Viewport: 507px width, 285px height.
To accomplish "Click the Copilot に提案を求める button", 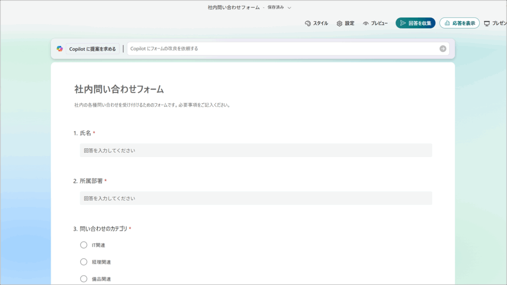I will 93,48.
